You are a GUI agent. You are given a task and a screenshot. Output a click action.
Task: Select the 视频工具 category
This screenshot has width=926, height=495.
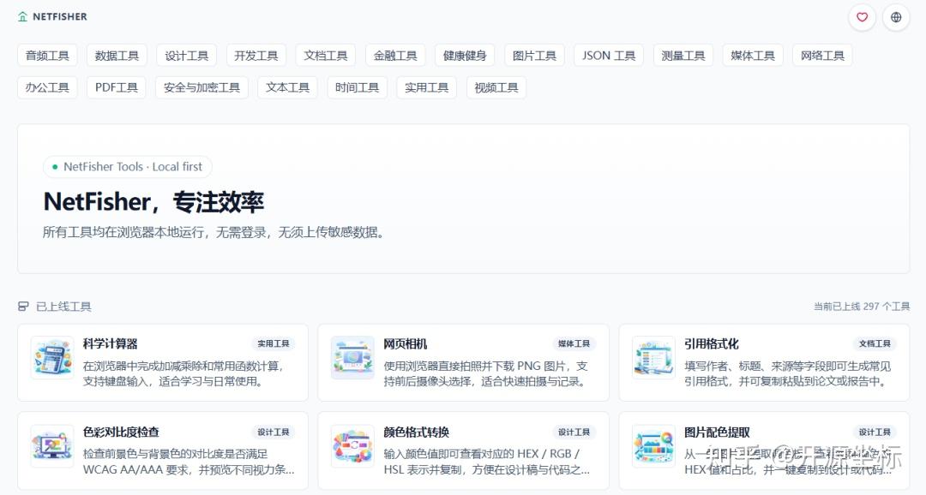point(496,87)
